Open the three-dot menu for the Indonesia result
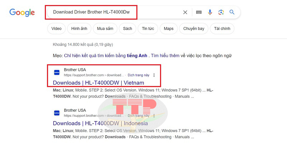 click(154, 116)
